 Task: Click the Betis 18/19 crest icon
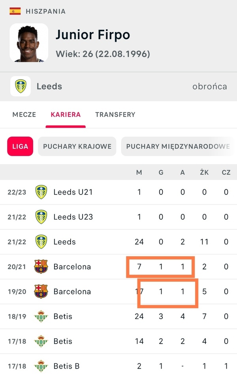[x=41, y=317]
